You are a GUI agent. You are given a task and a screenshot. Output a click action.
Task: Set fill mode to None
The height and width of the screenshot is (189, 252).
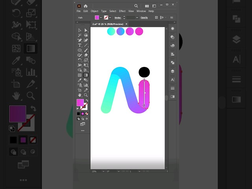[x=87, y=114]
